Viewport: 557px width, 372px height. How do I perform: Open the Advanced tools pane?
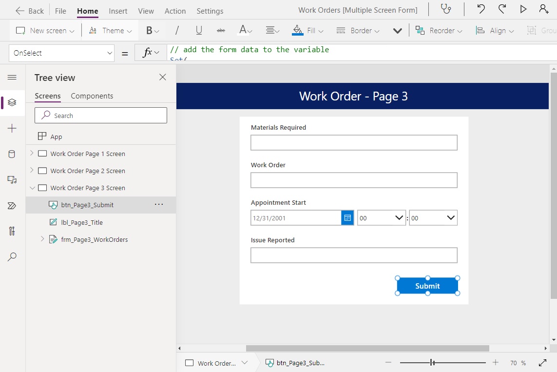[x=12, y=231]
